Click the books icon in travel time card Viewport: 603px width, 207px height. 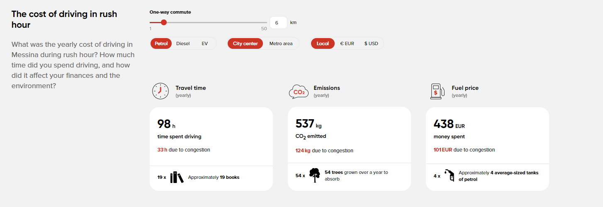click(x=177, y=177)
